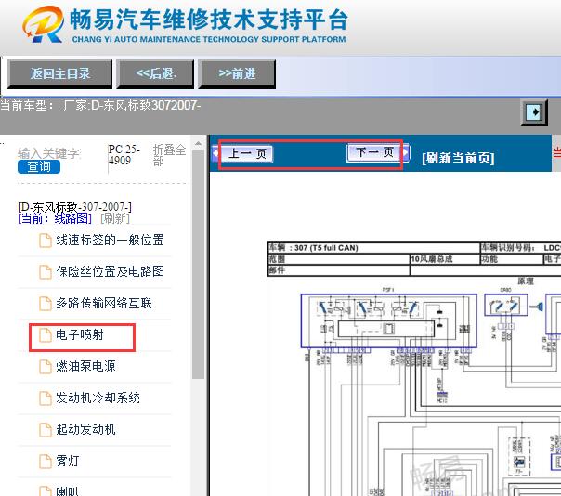561x496 pixels.
Task: Click document icon beside 电子喷射
Action: coord(46,335)
